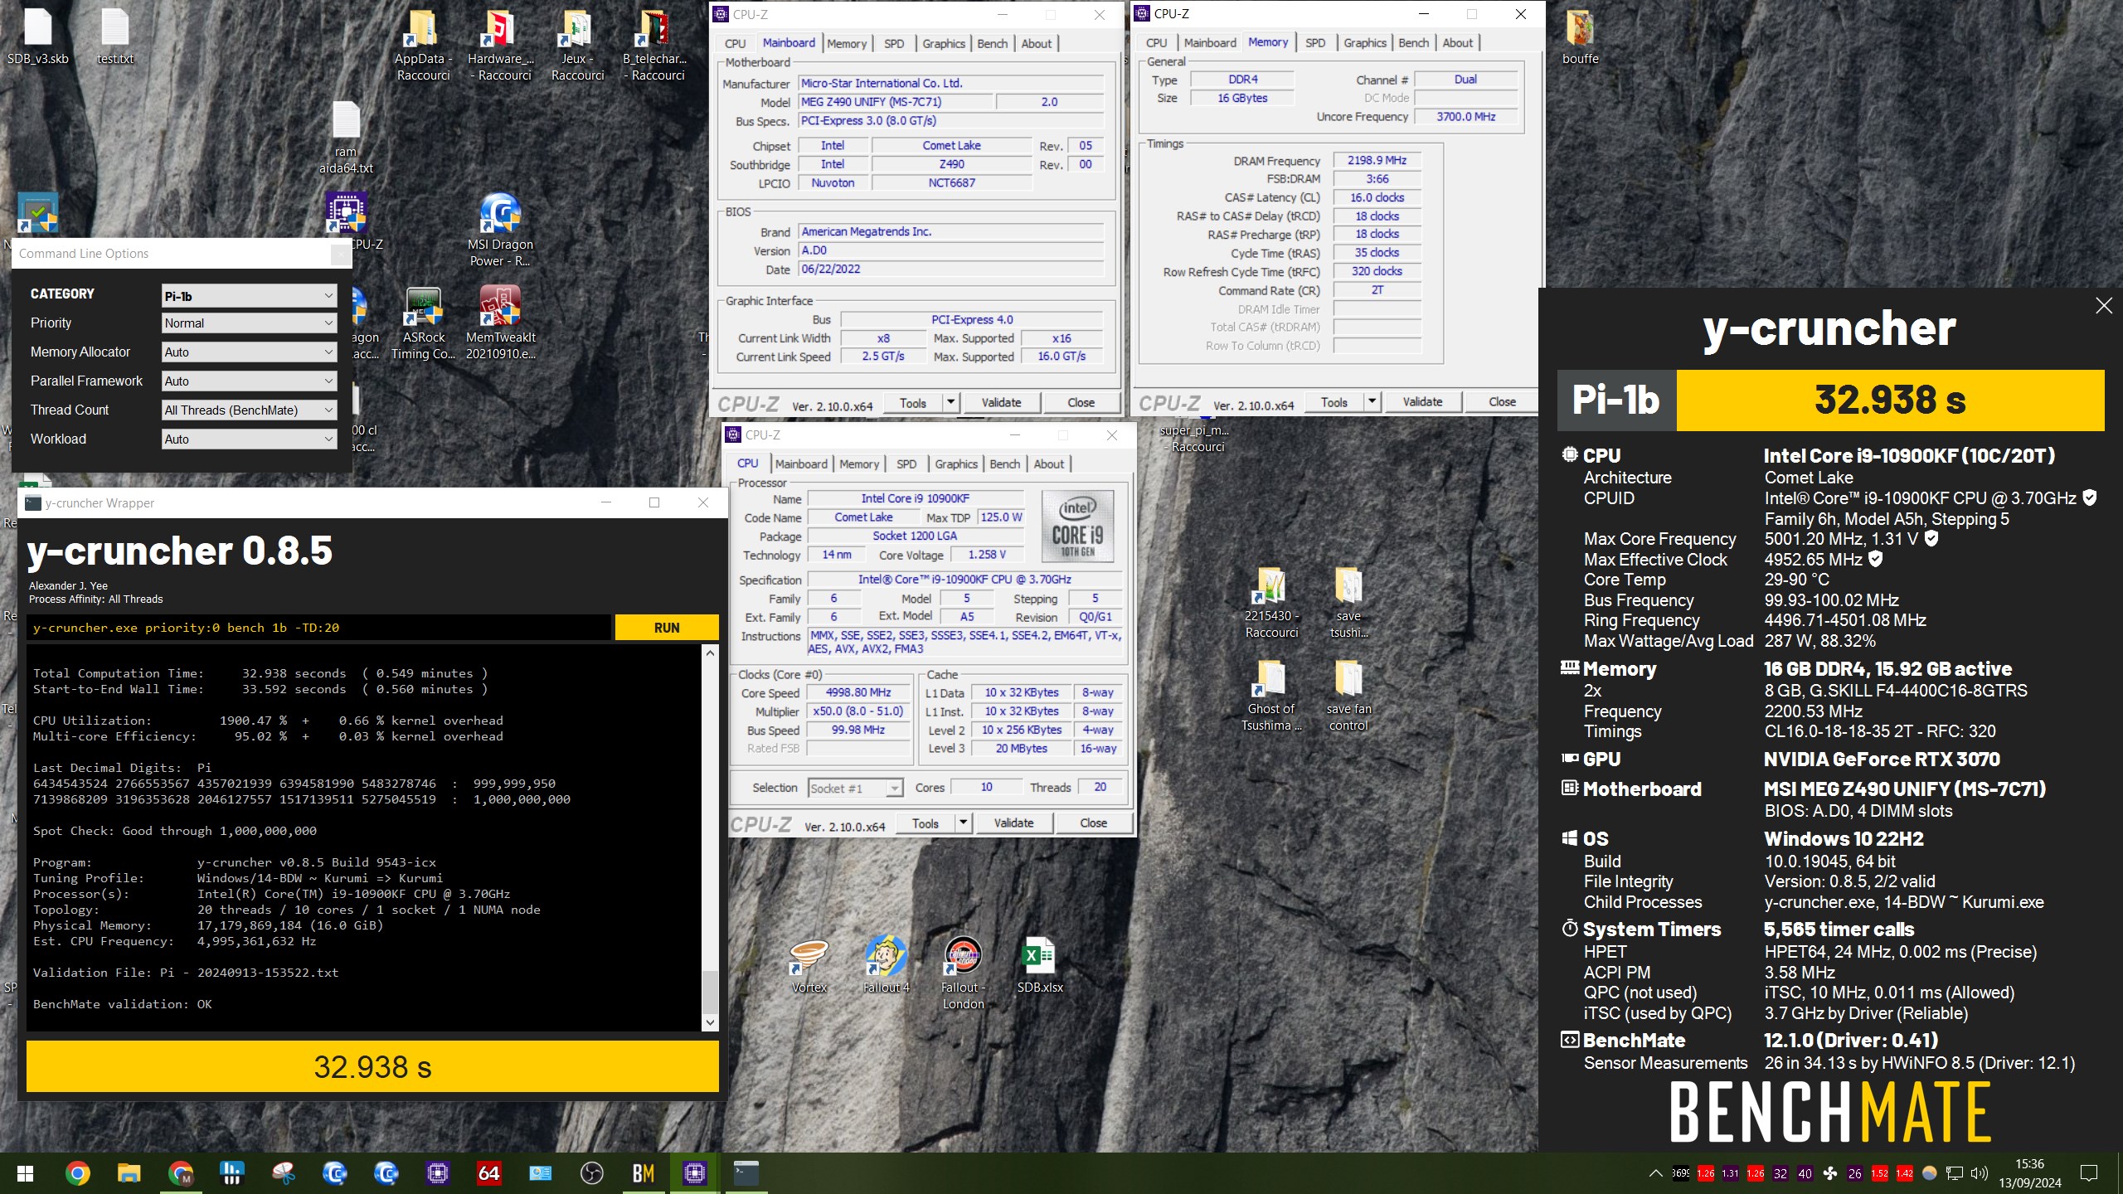Open the Priority Normal dropdown
Image resolution: width=2123 pixels, height=1194 pixels.
[x=250, y=323]
